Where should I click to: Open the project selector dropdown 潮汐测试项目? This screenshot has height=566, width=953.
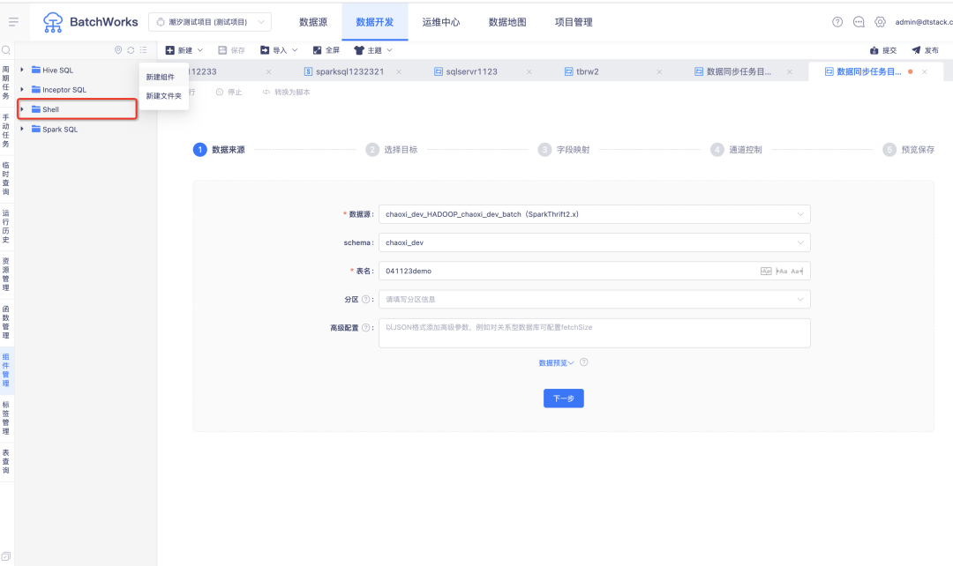210,22
